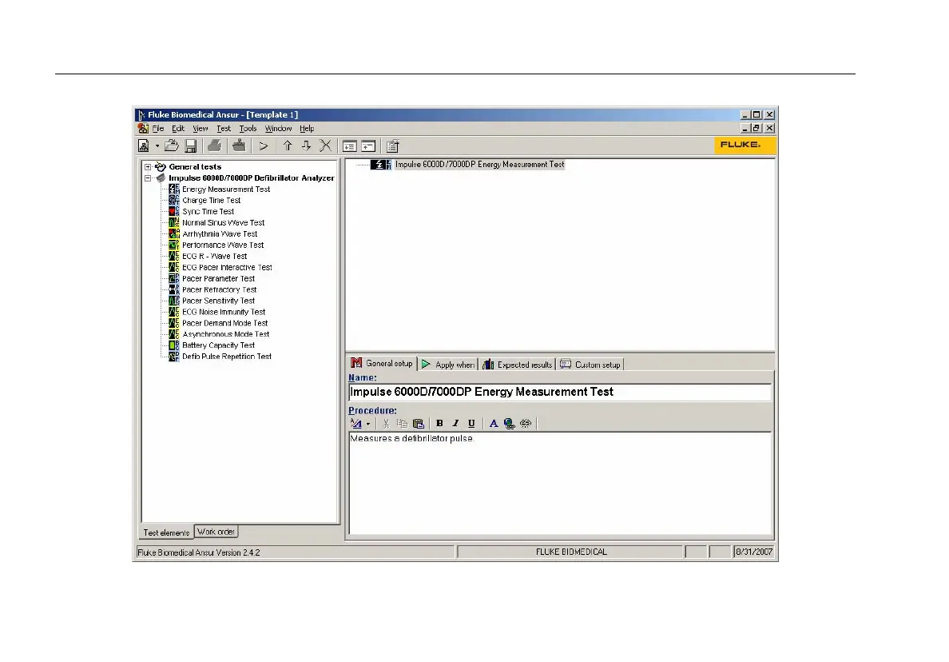Click the Save floppy disk icon
Viewport: 949px width, 662px height.
[191, 146]
